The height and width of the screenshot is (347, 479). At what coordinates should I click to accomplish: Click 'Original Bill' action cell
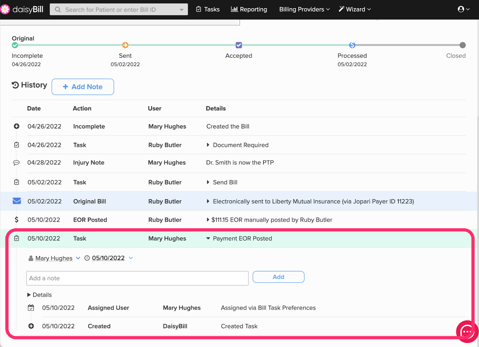click(x=90, y=201)
